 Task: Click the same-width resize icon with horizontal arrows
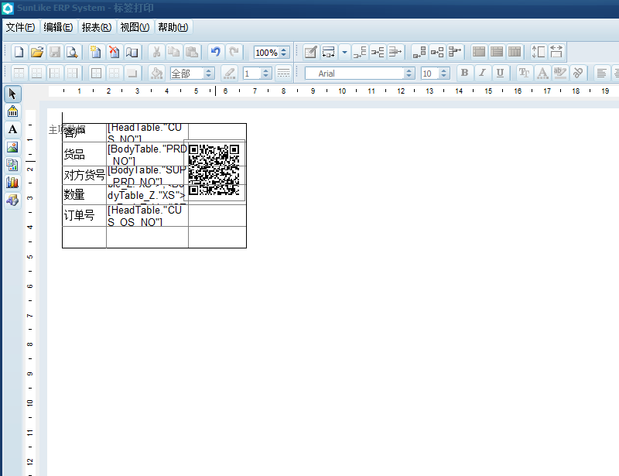tap(556, 52)
